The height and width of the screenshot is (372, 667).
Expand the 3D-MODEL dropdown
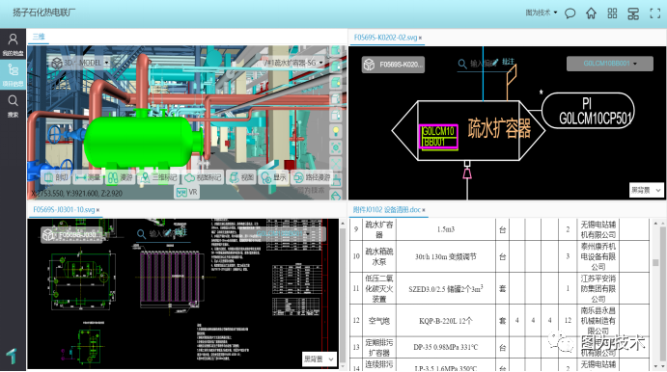[x=80, y=63]
